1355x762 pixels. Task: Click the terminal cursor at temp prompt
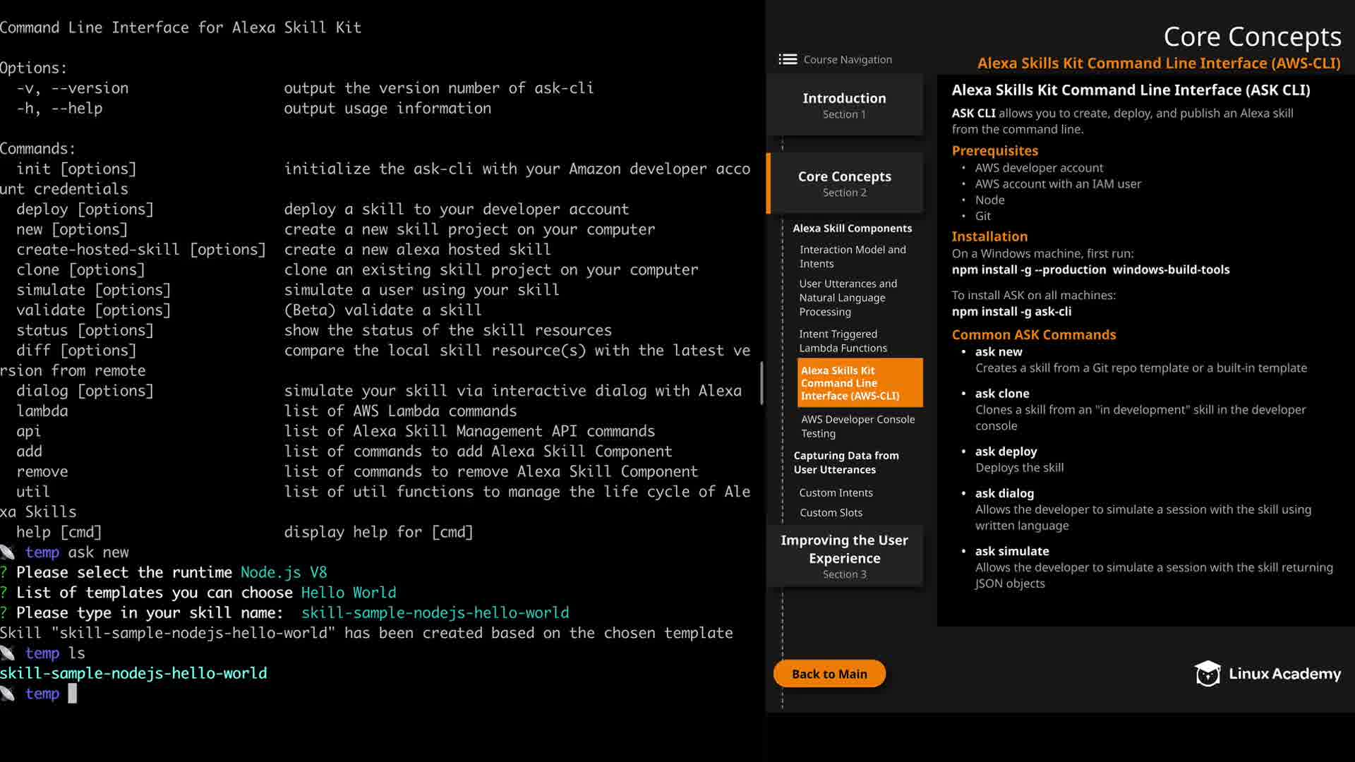click(72, 694)
